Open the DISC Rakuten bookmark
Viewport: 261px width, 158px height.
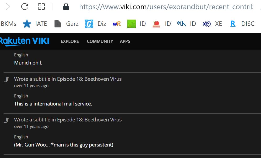242,24
